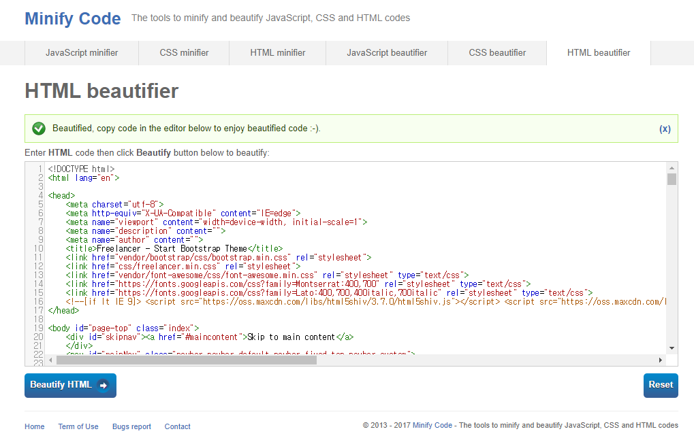This screenshot has height=440, width=694.
Task: Click the title Freelancer code line
Action: (174, 248)
